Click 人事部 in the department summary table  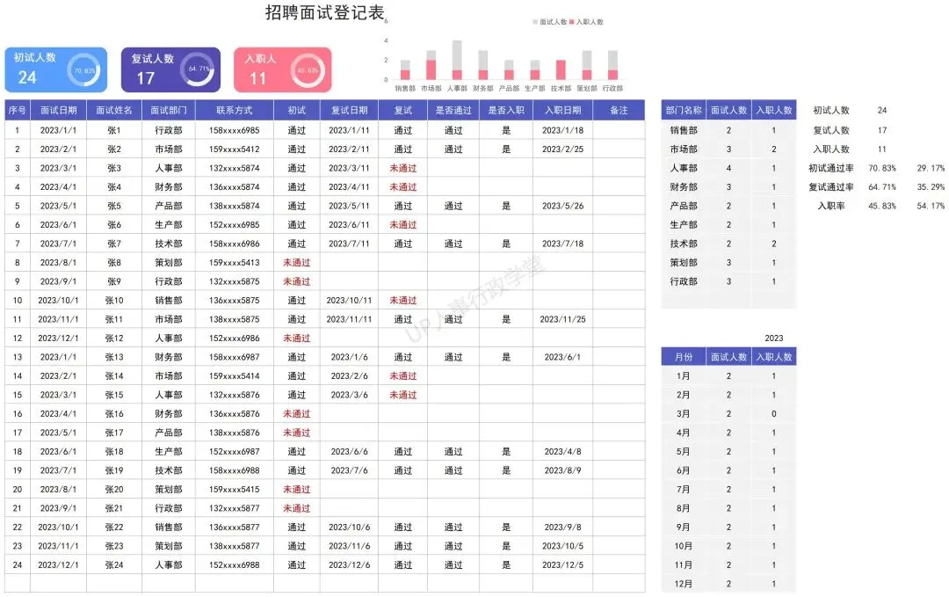(684, 168)
